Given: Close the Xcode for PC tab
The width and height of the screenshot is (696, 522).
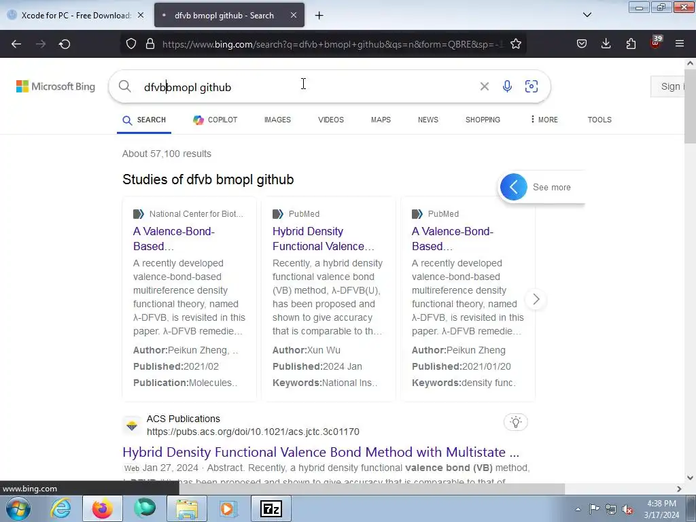Looking at the screenshot, I should (x=141, y=15).
